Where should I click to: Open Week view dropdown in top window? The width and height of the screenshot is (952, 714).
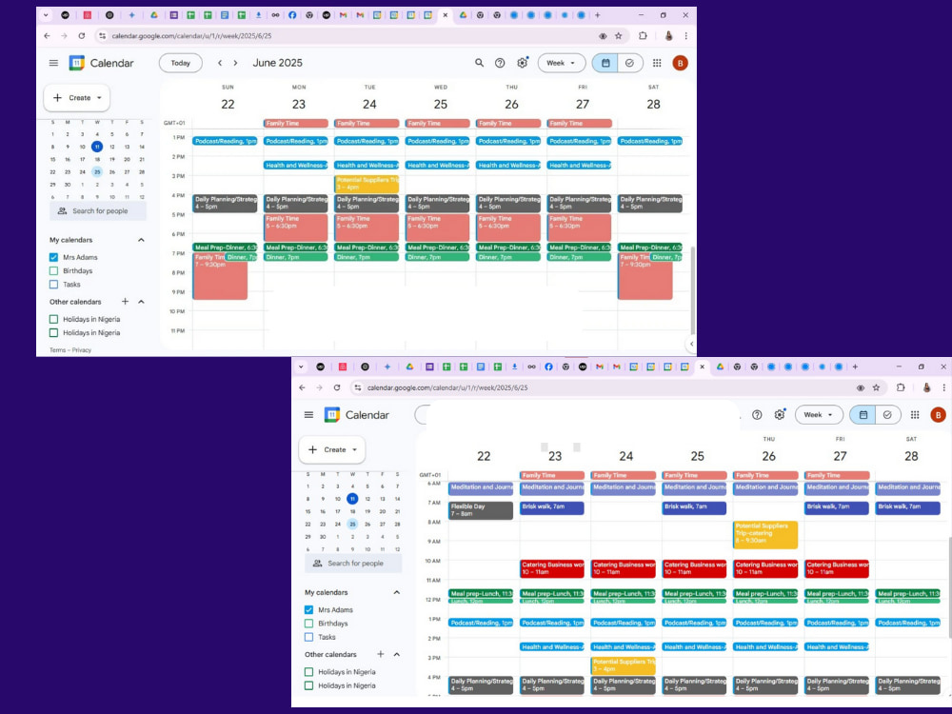pyautogui.click(x=561, y=63)
